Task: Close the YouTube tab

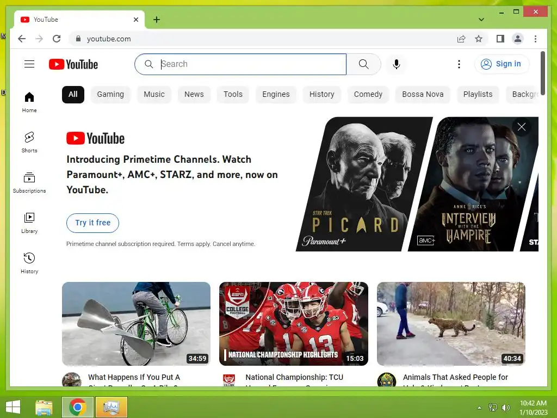Action: (135, 20)
